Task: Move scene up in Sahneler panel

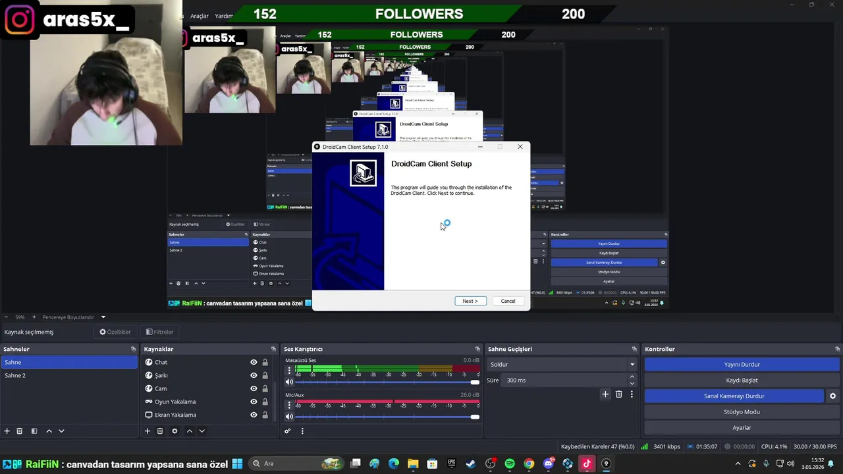Action: tap(49, 431)
